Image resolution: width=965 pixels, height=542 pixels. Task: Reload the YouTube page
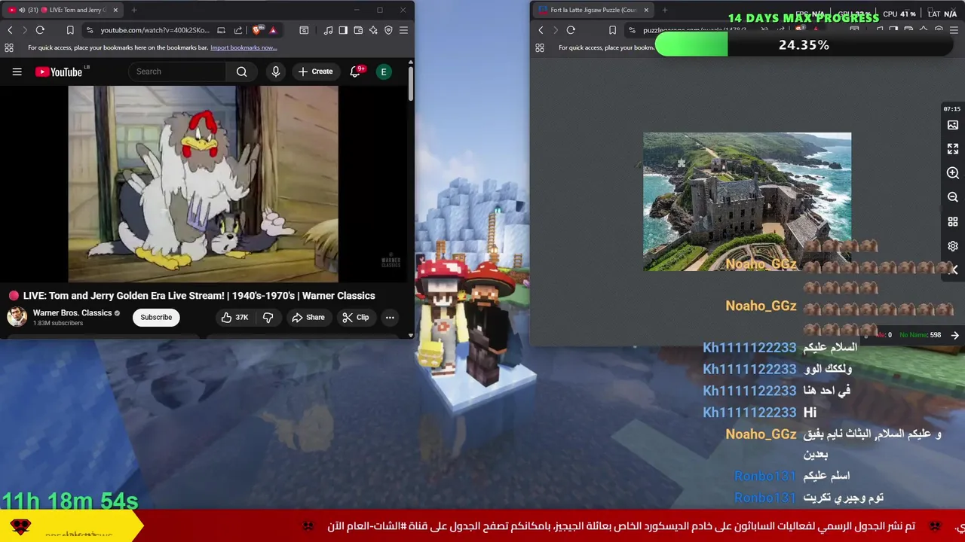(40, 30)
